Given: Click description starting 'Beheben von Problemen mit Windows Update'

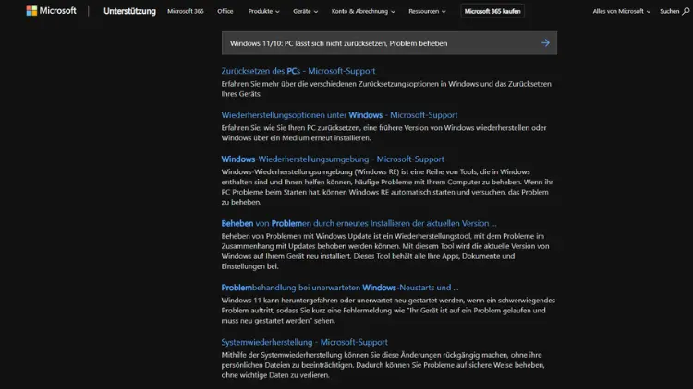Looking at the screenshot, I should pos(385,252).
